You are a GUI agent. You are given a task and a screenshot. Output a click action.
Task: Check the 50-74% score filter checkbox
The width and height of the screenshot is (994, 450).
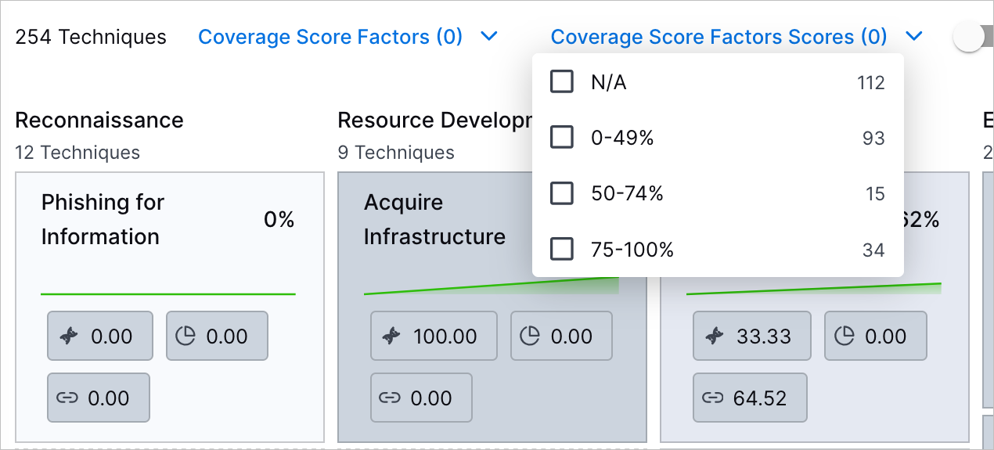point(562,193)
